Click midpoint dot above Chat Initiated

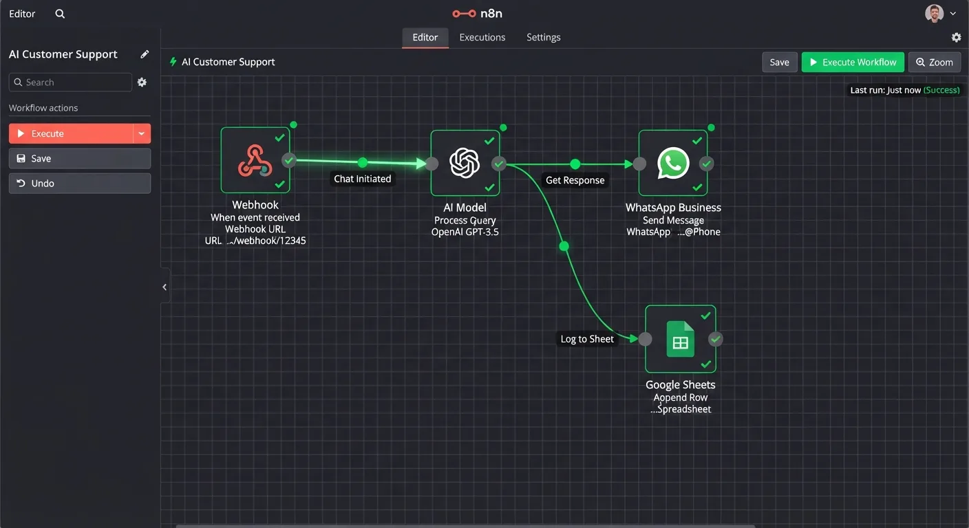(363, 163)
